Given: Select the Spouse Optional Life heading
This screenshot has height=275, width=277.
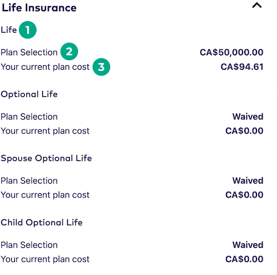Looking at the screenshot, I should tap(46, 158).
